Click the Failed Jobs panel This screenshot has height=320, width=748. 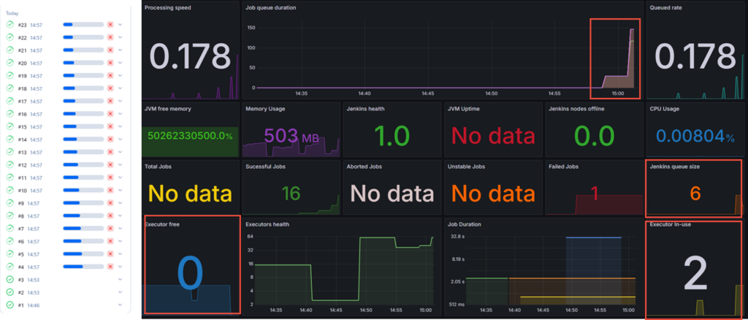coord(594,192)
